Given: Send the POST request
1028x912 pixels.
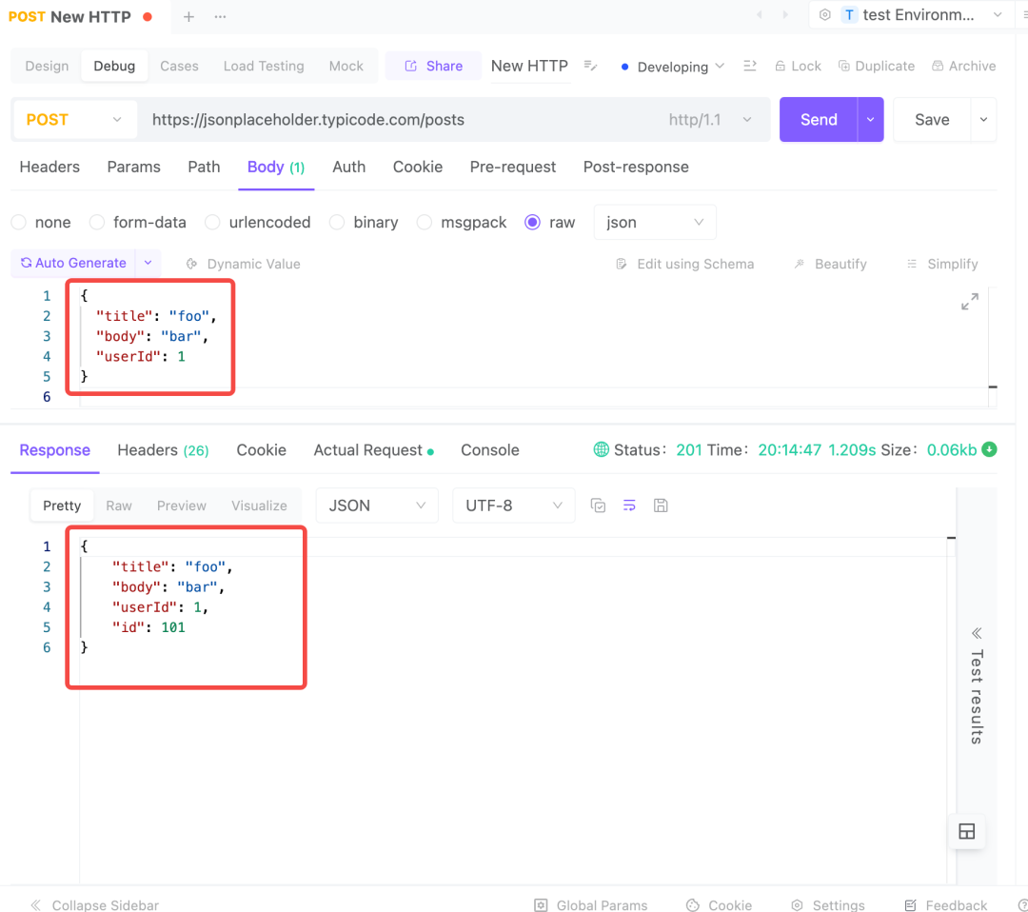Looking at the screenshot, I should [x=819, y=119].
